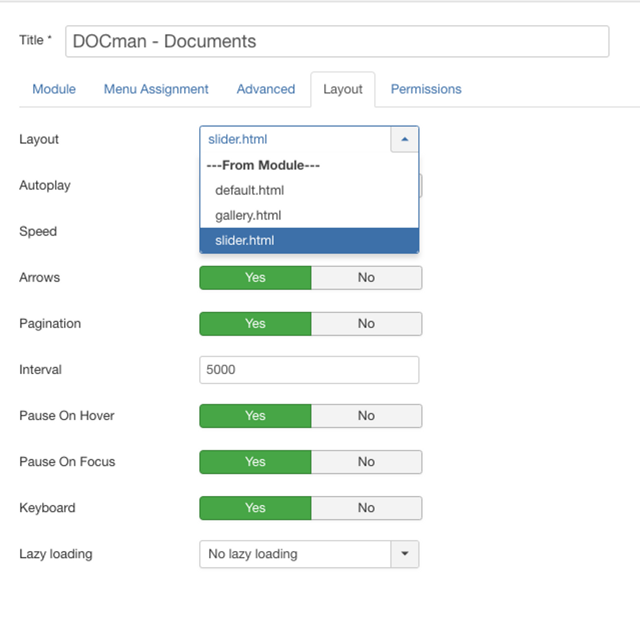
Task: Open the Permissions tab
Action: click(425, 89)
